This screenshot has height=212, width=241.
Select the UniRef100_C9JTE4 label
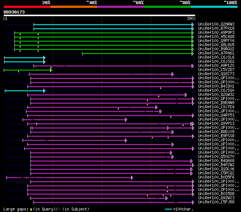point(216,107)
